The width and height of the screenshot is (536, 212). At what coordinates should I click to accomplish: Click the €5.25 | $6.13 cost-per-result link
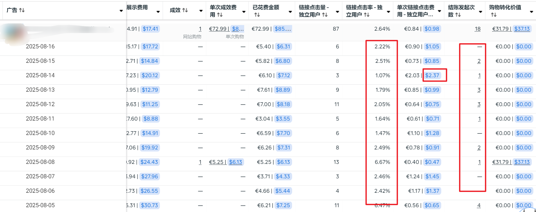coord(226,162)
